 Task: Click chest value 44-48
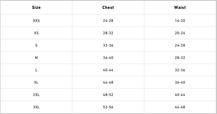point(108,82)
